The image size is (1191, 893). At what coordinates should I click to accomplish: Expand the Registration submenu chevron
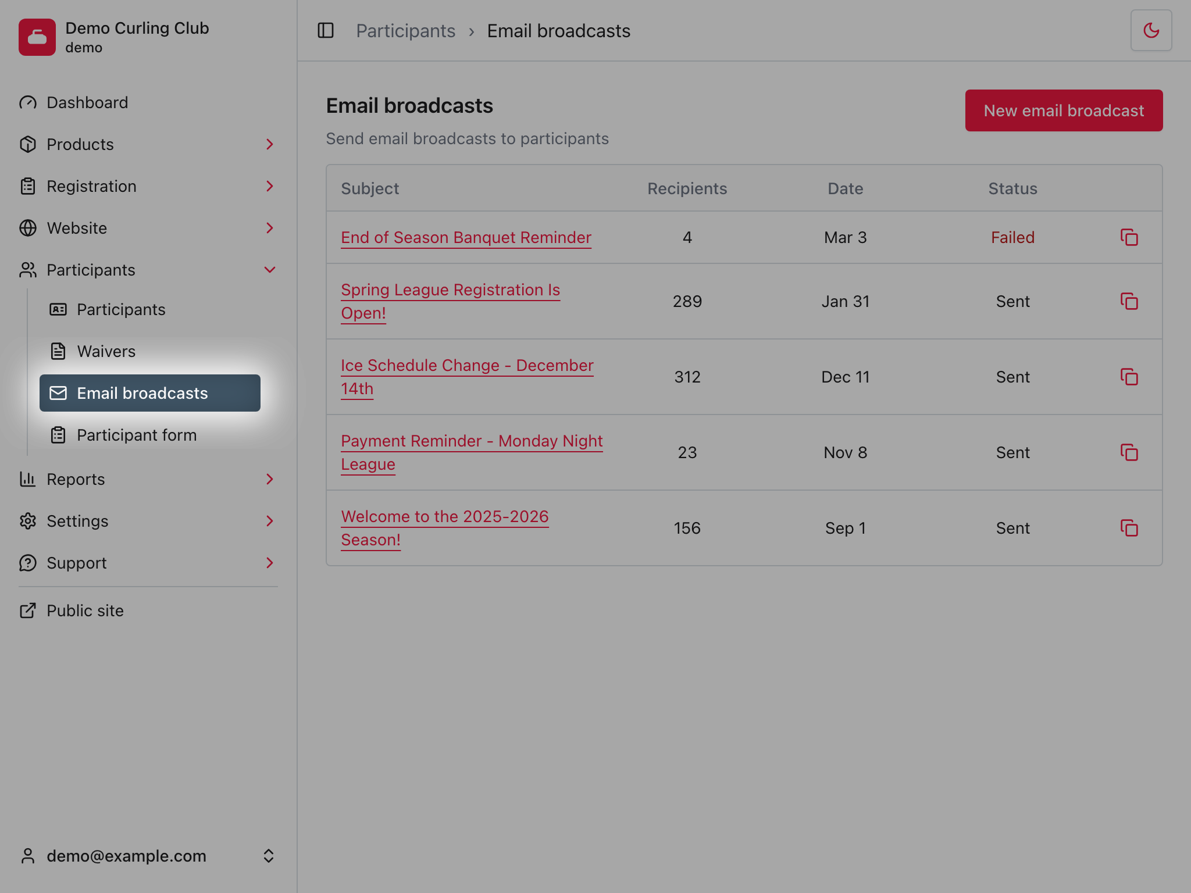pos(269,186)
